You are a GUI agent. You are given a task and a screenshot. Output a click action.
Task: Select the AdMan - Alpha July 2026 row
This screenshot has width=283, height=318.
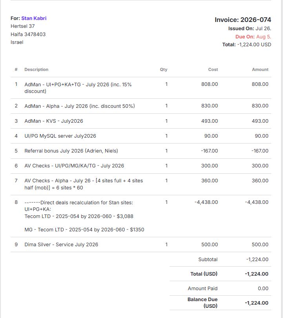[141, 106]
